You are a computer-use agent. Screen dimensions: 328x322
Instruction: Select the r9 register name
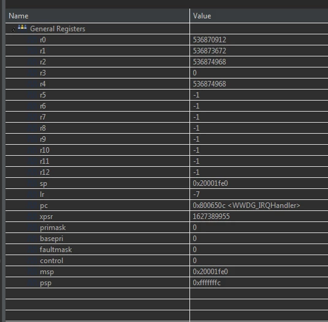click(43, 139)
